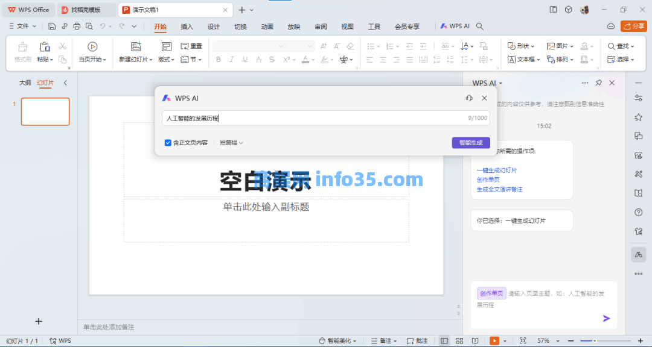Click the zoom in plus button
Image resolution: width=652 pixels, height=347 pixels.
[641, 341]
